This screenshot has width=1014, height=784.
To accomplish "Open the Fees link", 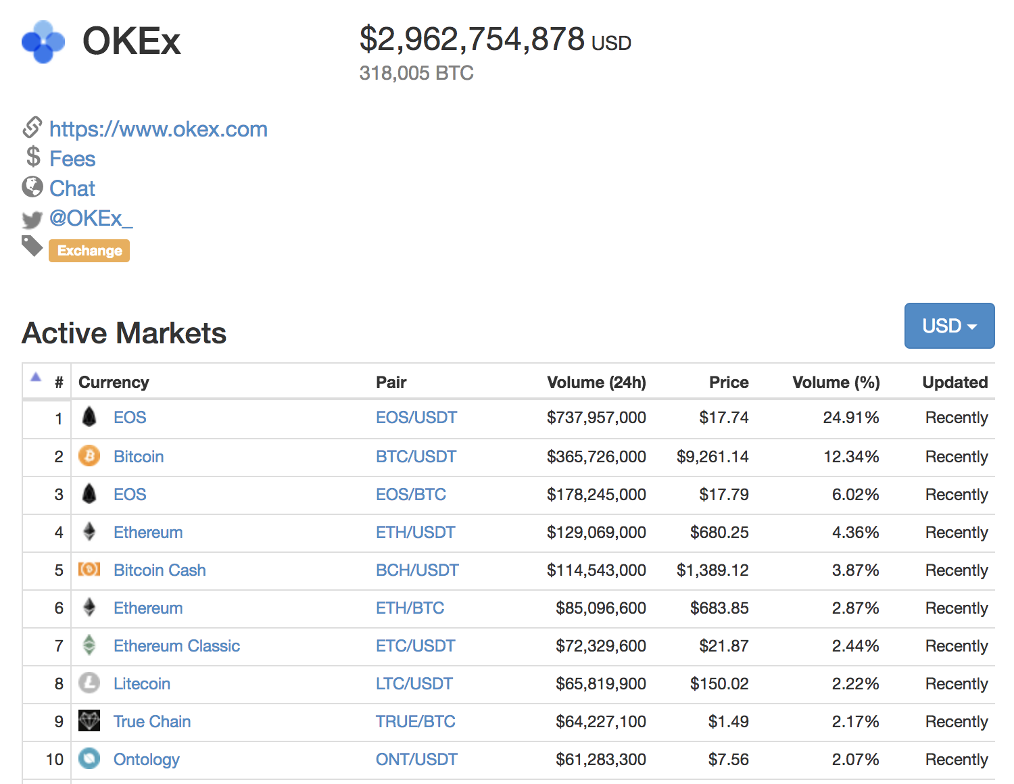I will [72, 159].
